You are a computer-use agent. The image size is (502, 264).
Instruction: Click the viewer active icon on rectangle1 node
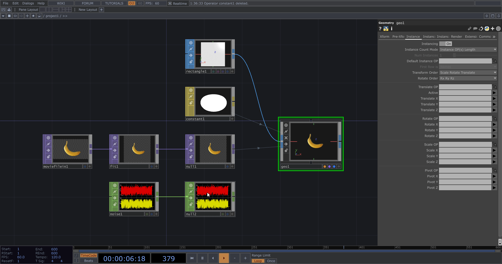[191, 43]
